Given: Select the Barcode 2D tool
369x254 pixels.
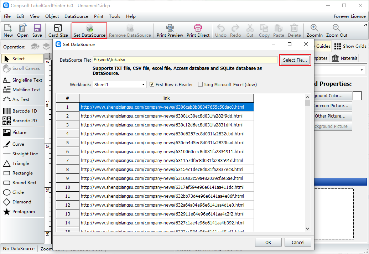Looking at the screenshot, I should click(22, 120).
